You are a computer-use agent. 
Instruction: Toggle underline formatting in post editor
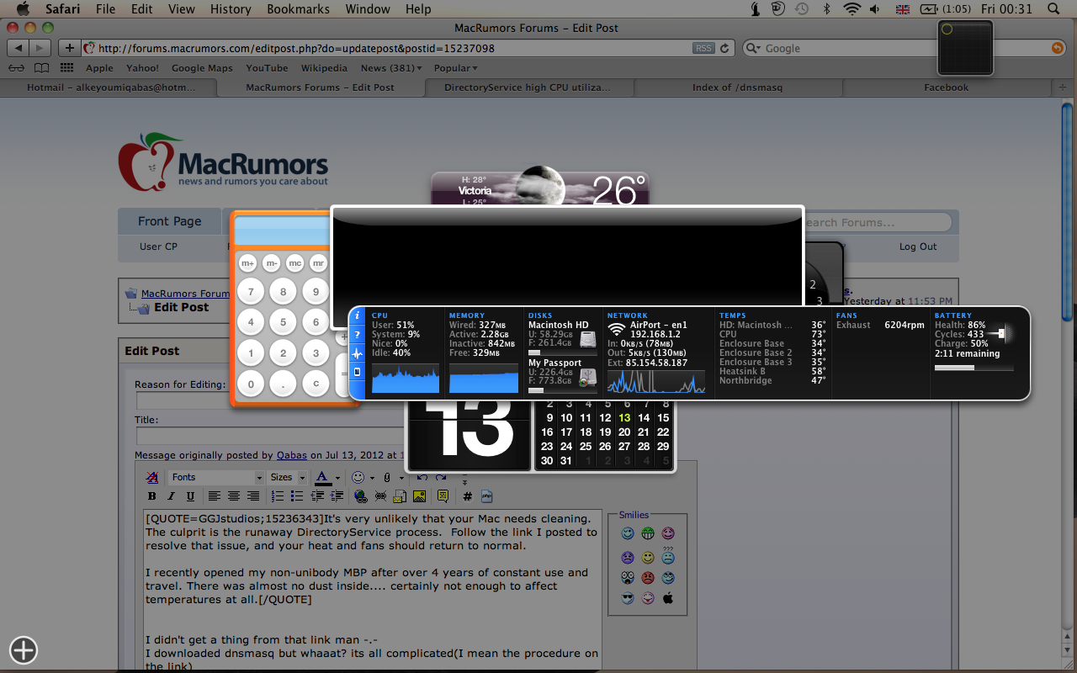click(x=190, y=496)
